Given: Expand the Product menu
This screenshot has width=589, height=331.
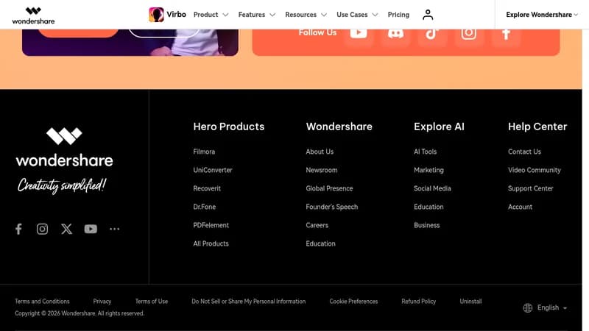Looking at the screenshot, I should click(x=211, y=15).
